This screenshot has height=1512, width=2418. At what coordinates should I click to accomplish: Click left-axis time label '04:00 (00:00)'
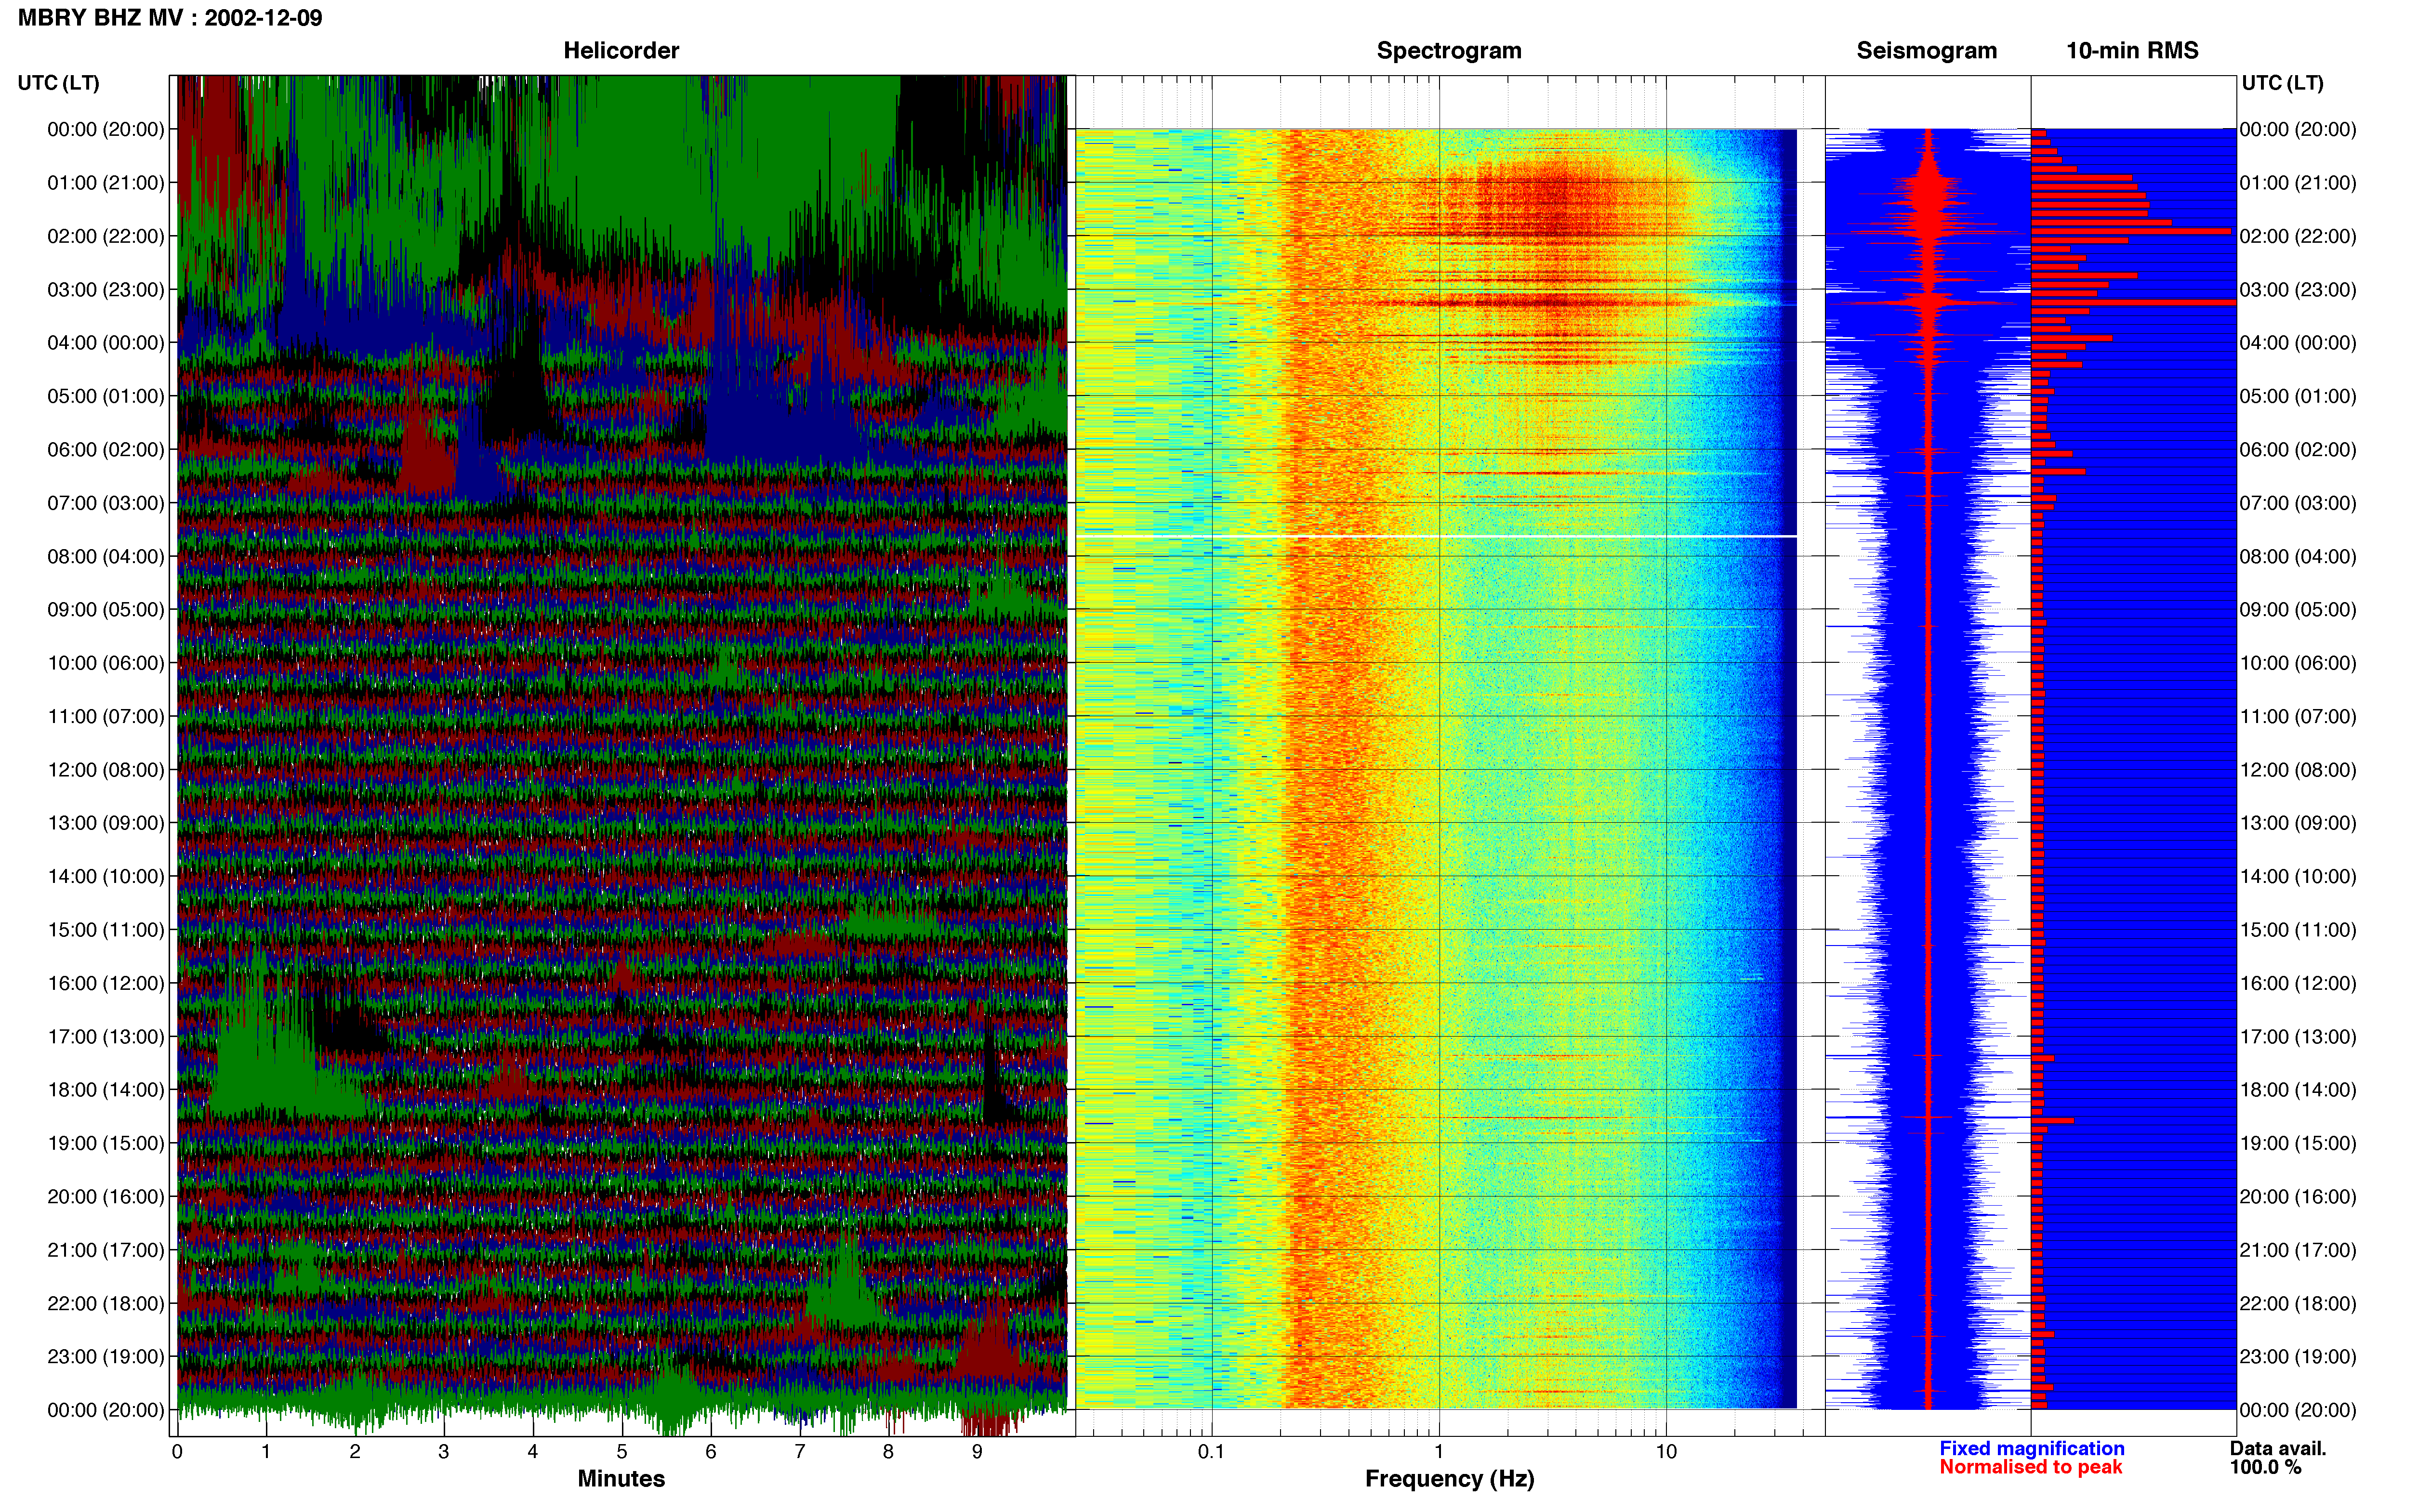106,343
